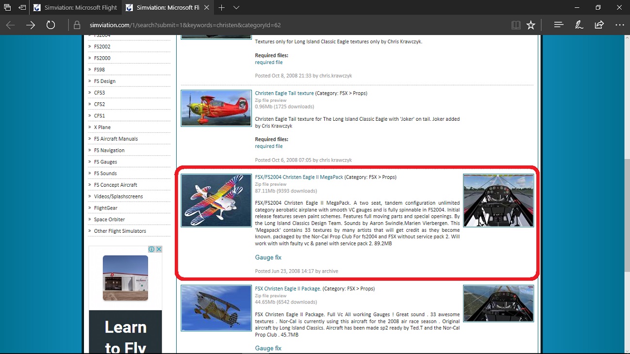Open the tabs you've set aside icon
The height and width of the screenshot is (354, 630).
7,7
